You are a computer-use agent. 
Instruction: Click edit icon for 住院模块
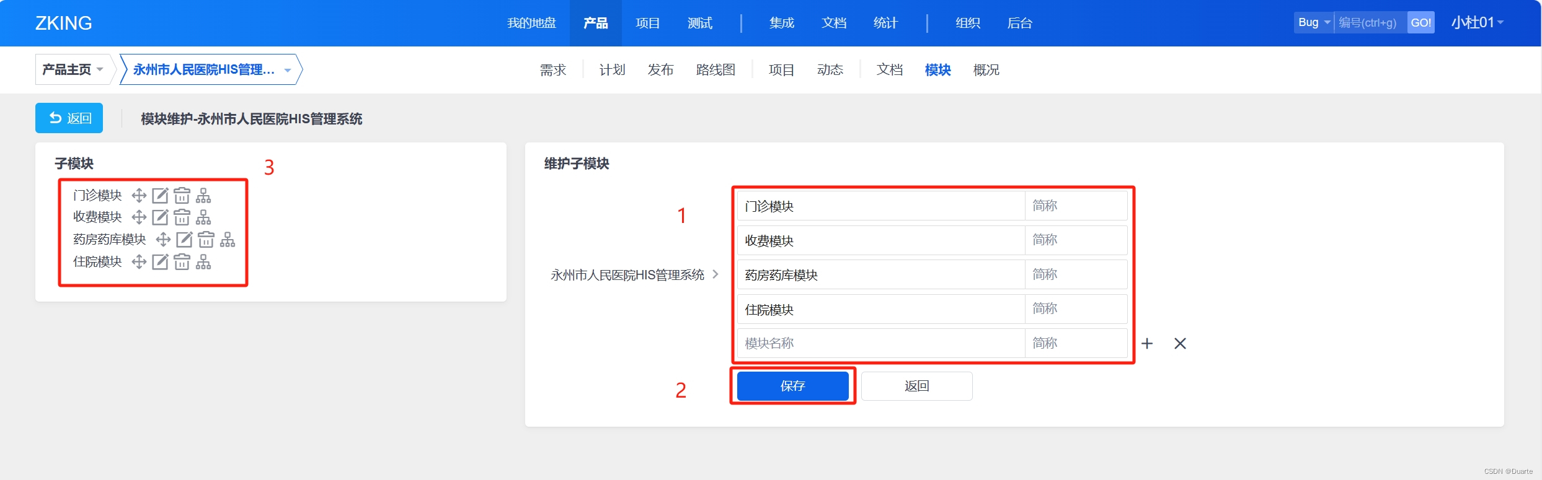point(160,262)
